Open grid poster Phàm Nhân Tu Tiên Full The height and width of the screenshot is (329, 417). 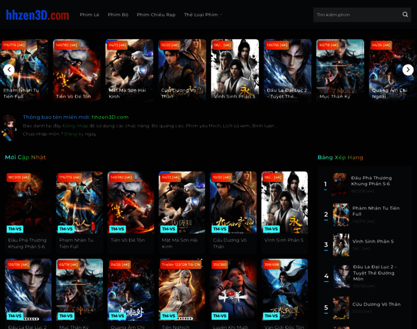pos(80,202)
